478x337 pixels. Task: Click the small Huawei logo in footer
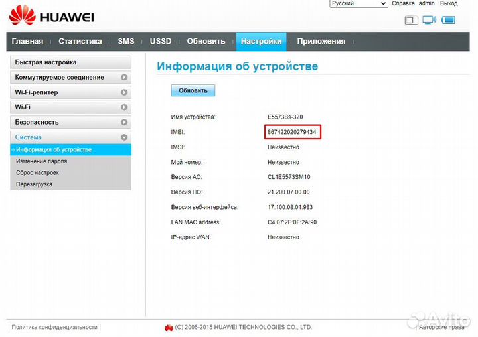(x=169, y=328)
